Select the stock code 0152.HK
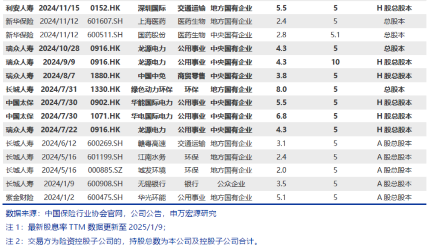 pos(105,8)
